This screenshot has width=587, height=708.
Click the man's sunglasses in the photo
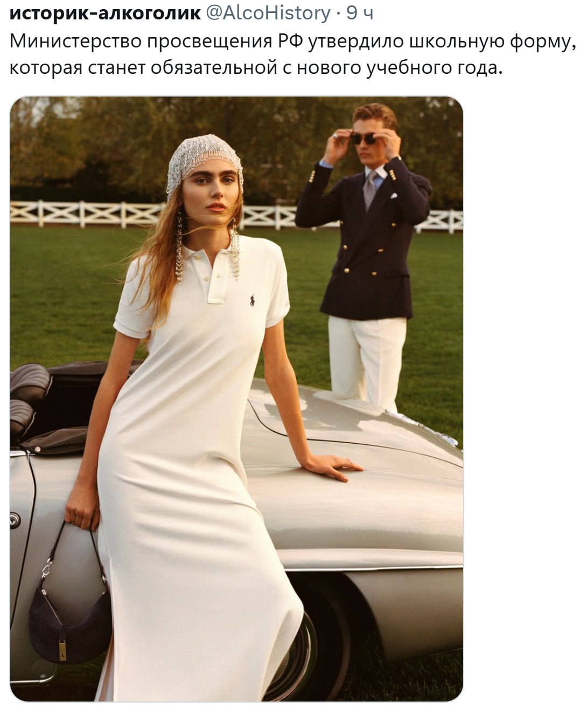364,138
